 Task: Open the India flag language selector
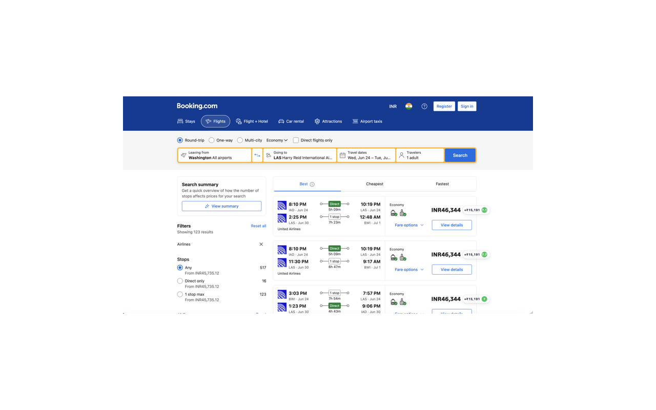coord(408,106)
